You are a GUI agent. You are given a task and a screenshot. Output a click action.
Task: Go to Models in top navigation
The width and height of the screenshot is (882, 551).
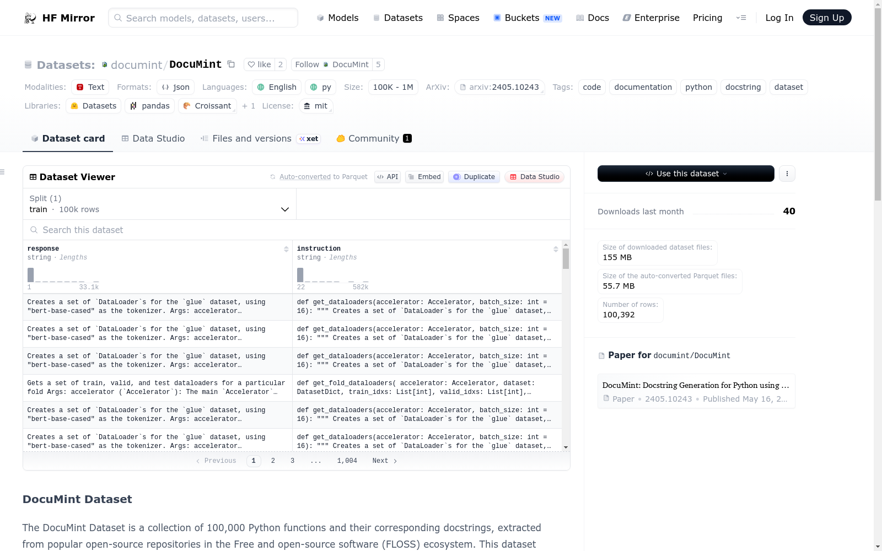coord(337,18)
